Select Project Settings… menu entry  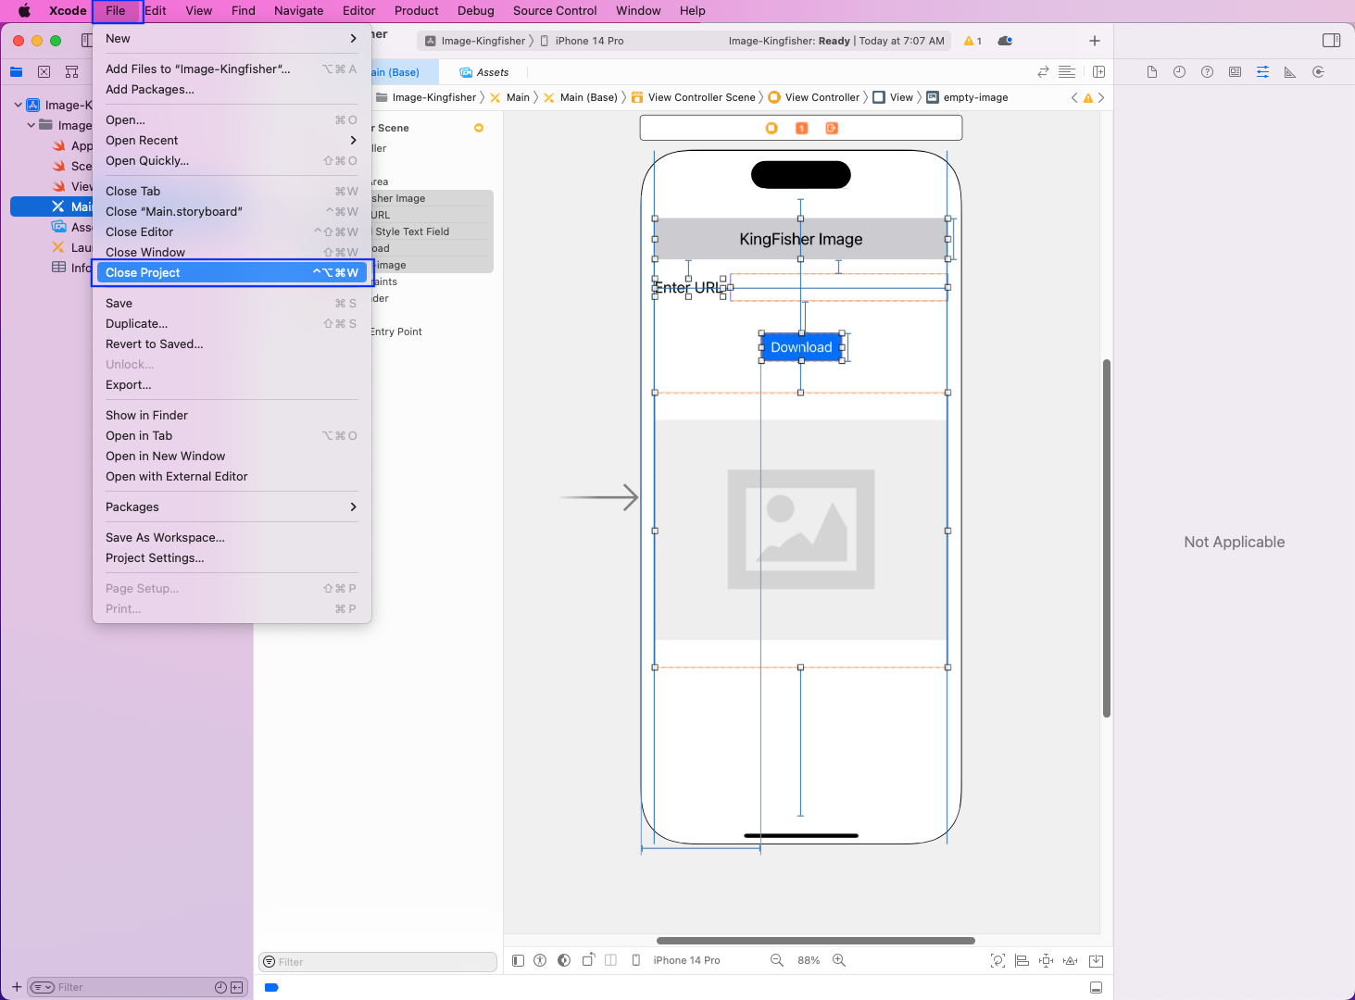[155, 558]
